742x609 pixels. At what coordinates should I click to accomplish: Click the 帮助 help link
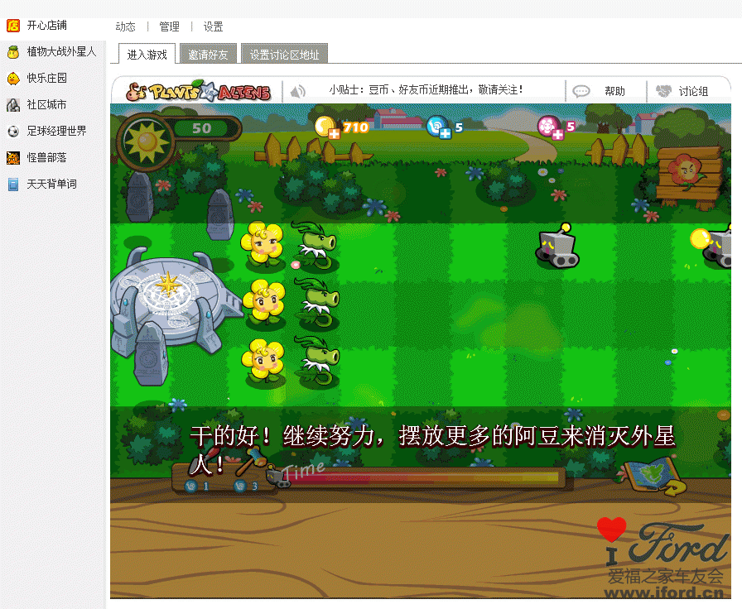click(614, 91)
